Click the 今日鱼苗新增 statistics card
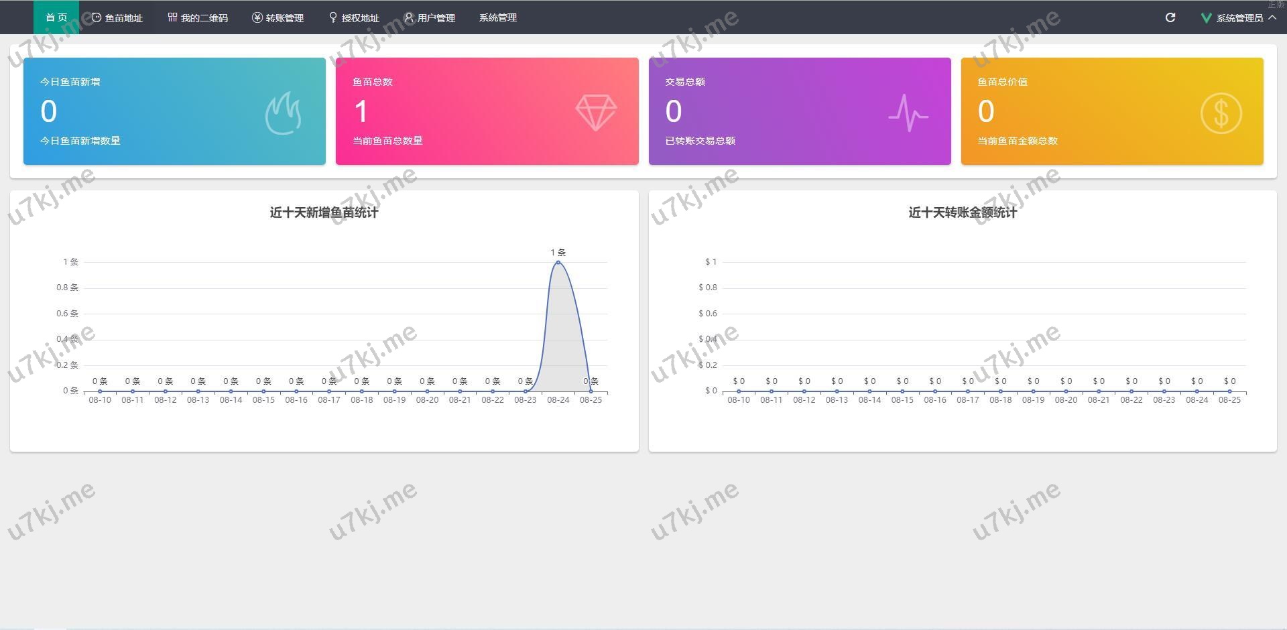Screen dimensions: 1287x630 174,111
